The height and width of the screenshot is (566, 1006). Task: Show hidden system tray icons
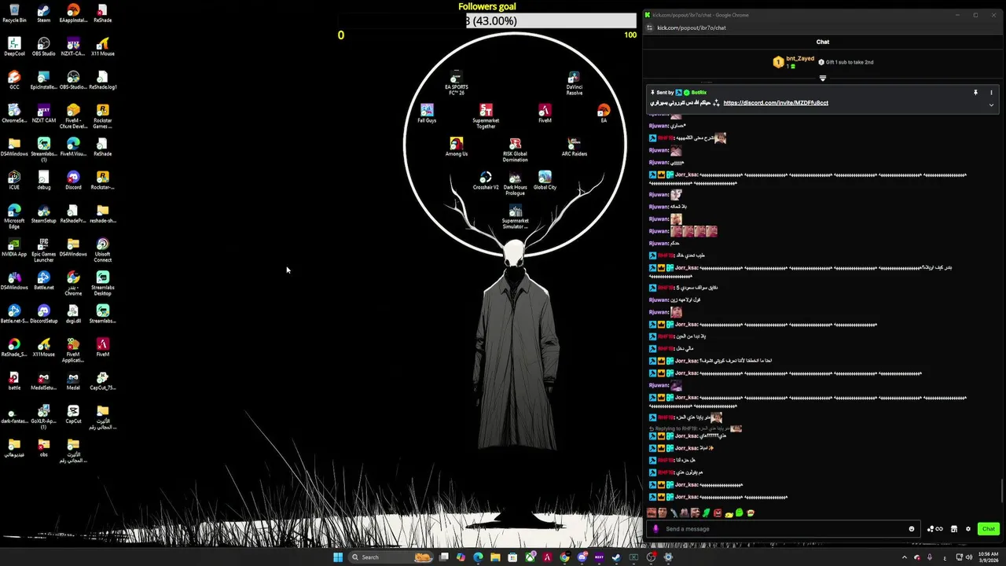click(904, 557)
